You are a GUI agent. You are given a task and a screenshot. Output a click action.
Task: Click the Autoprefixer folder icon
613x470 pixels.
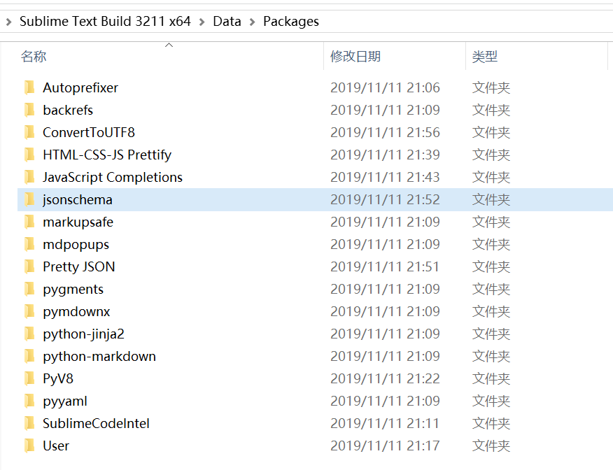29,87
